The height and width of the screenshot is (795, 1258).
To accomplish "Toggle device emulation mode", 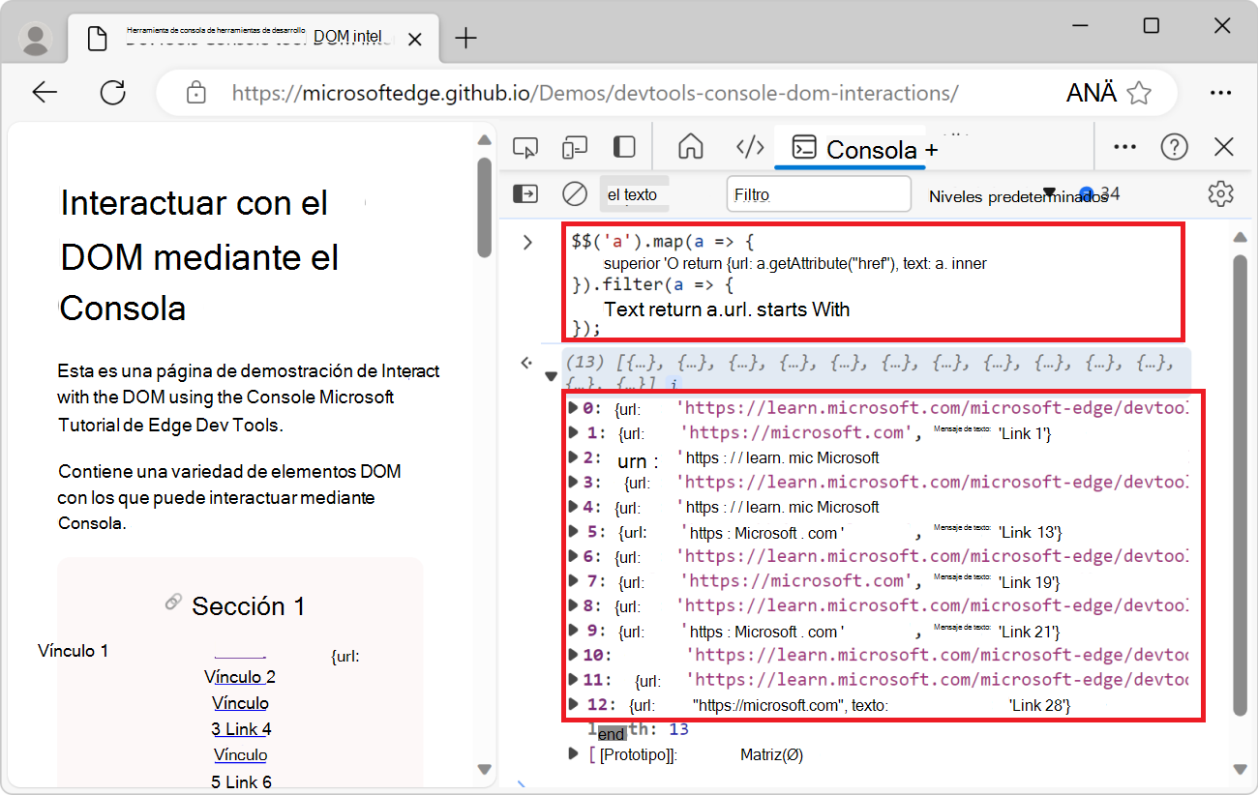I will pyautogui.click(x=575, y=146).
